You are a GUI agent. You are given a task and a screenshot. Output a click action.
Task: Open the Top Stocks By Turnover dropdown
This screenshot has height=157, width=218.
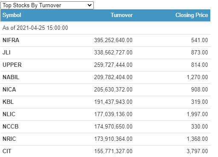point(47,6)
